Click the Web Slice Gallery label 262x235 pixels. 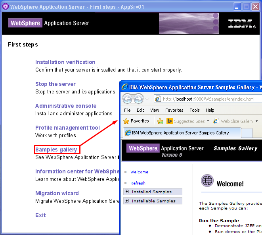click(237, 121)
